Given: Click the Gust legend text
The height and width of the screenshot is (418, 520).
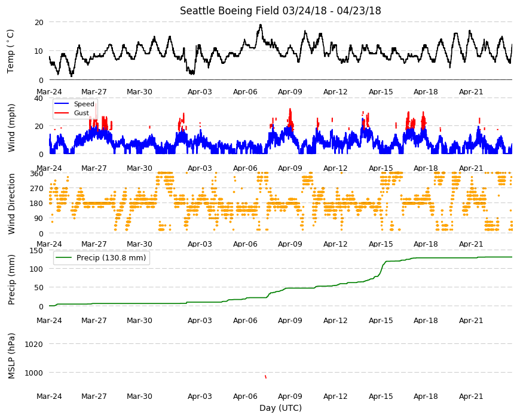Looking at the screenshot, I should (x=81, y=113).
